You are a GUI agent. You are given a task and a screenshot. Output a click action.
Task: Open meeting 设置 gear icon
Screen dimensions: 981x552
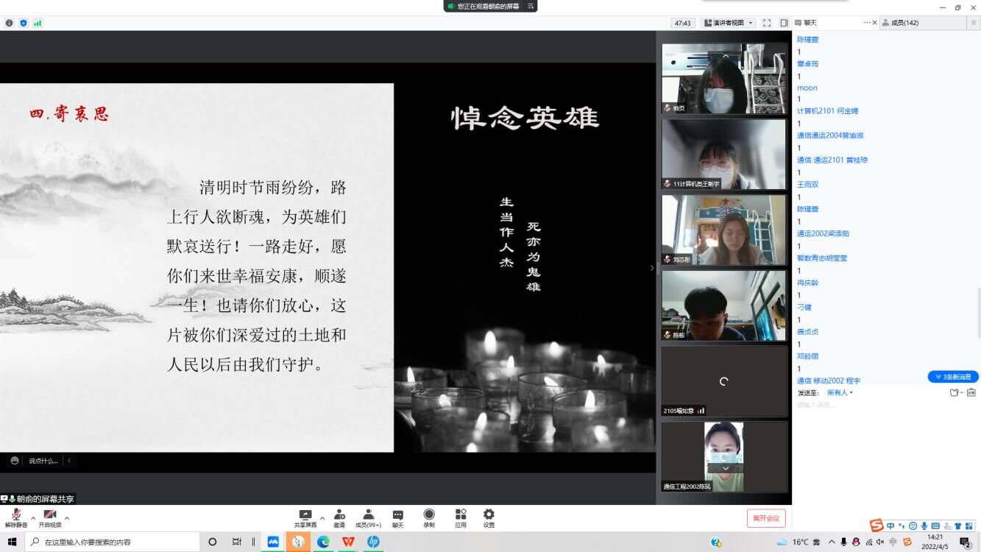[x=489, y=517]
